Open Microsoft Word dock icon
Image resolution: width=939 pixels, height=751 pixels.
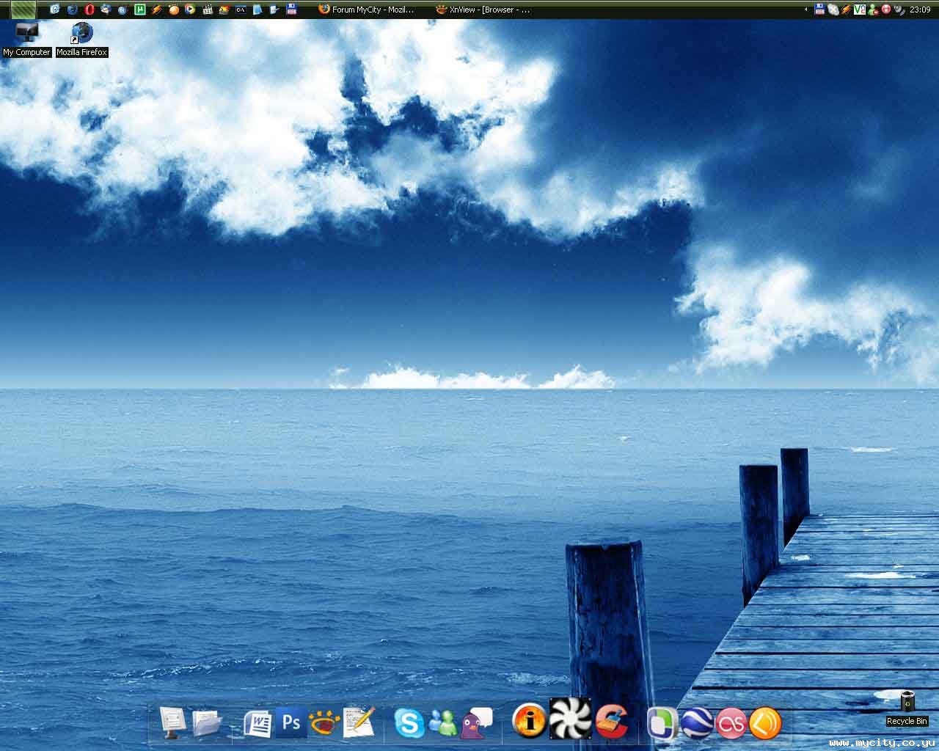click(257, 724)
